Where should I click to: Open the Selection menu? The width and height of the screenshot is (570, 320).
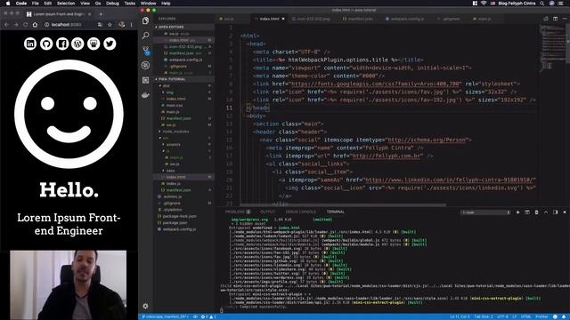66,4
